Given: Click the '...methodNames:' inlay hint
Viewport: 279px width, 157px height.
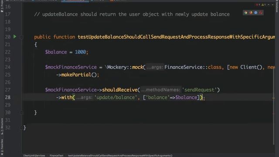Looking at the screenshot, I should coord(161,90).
